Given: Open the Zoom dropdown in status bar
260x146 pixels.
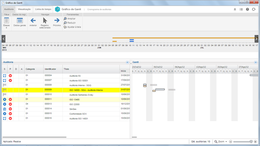Looking at the screenshot, I should coord(221,142).
